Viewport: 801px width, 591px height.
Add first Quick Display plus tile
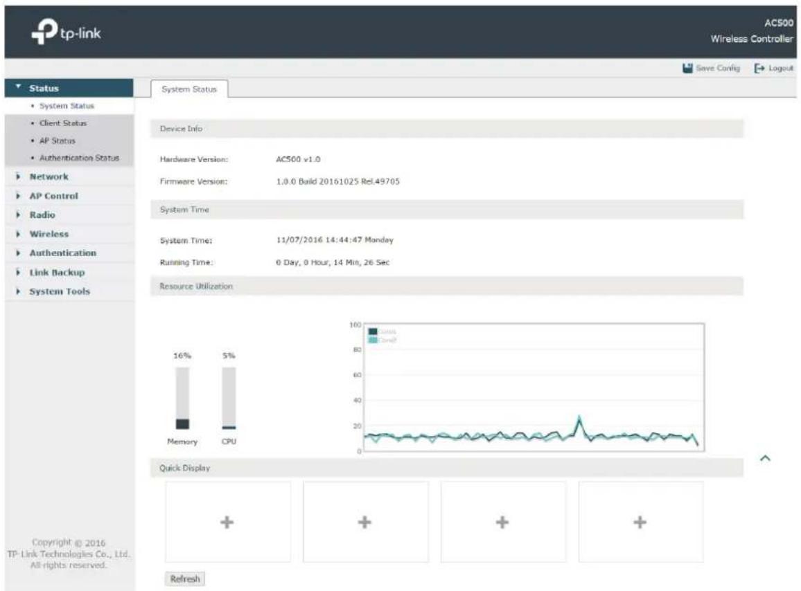[x=227, y=522]
